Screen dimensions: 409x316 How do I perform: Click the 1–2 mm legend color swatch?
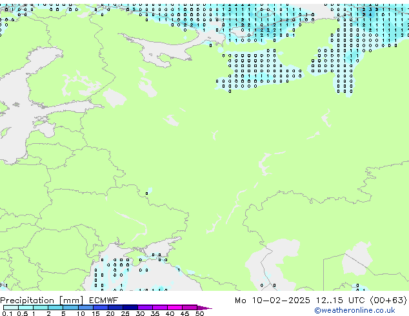pos(41,308)
